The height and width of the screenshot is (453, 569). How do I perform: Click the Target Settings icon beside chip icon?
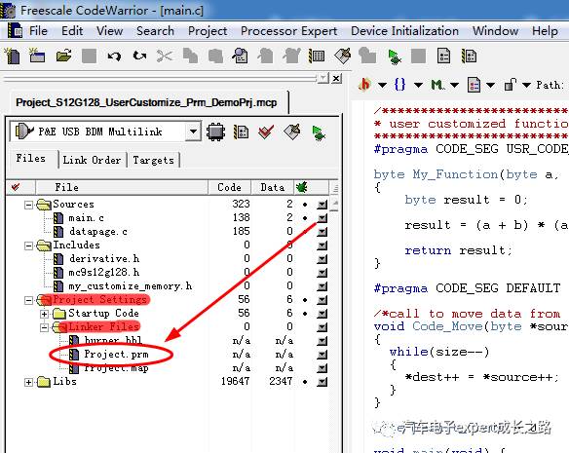point(241,132)
